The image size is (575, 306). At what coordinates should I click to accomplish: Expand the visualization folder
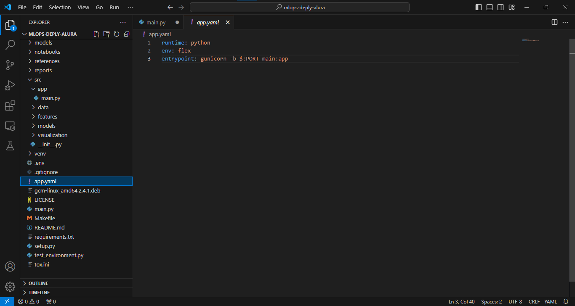pyautogui.click(x=76, y=135)
